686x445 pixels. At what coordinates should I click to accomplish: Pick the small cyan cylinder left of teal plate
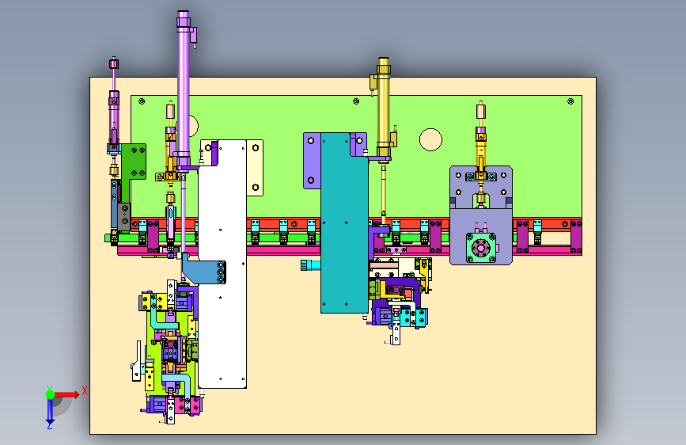click(x=310, y=265)
